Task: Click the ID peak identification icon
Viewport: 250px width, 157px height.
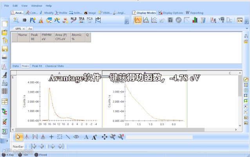Action: 24,20
